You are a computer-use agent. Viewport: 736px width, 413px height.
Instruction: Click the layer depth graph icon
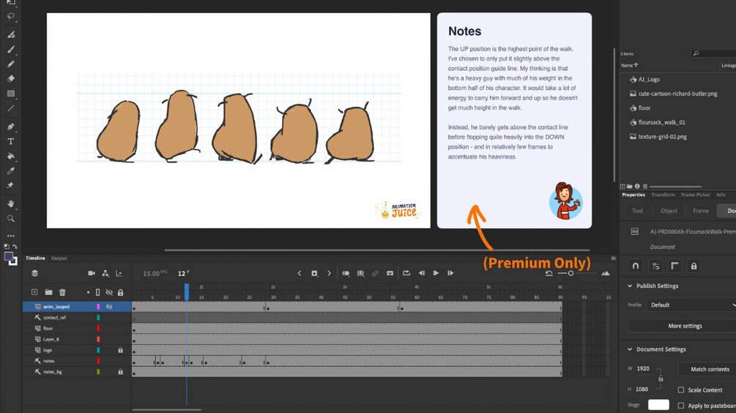tap(119, 273)
